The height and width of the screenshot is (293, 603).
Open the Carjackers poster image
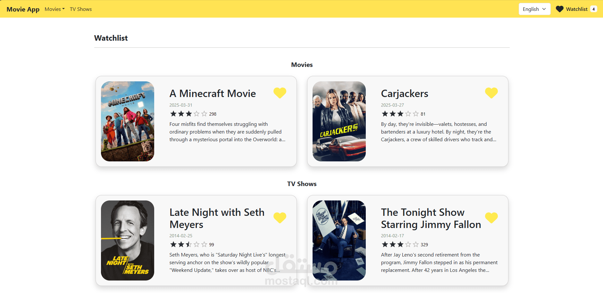click(x=339, y=121)
